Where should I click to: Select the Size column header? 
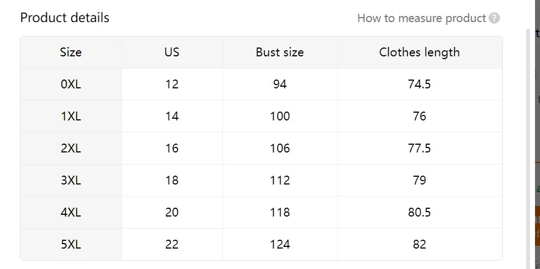[x=71, y=52]
